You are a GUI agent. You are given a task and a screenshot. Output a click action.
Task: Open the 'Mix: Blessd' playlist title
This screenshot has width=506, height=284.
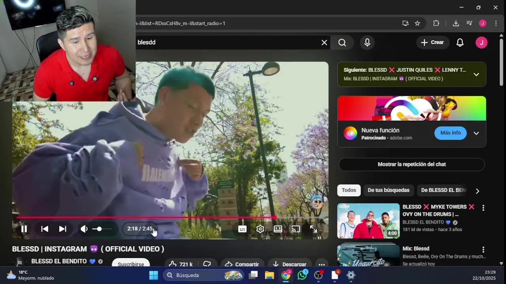[x=416, y=248]
